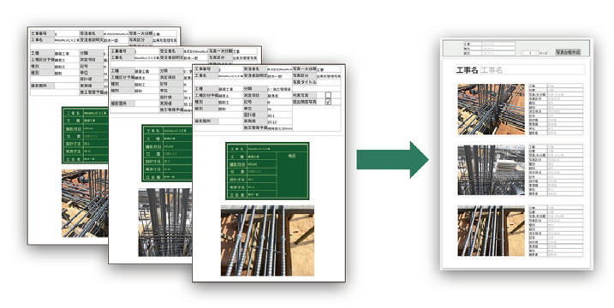Select the first rebar photo in album

491,110
